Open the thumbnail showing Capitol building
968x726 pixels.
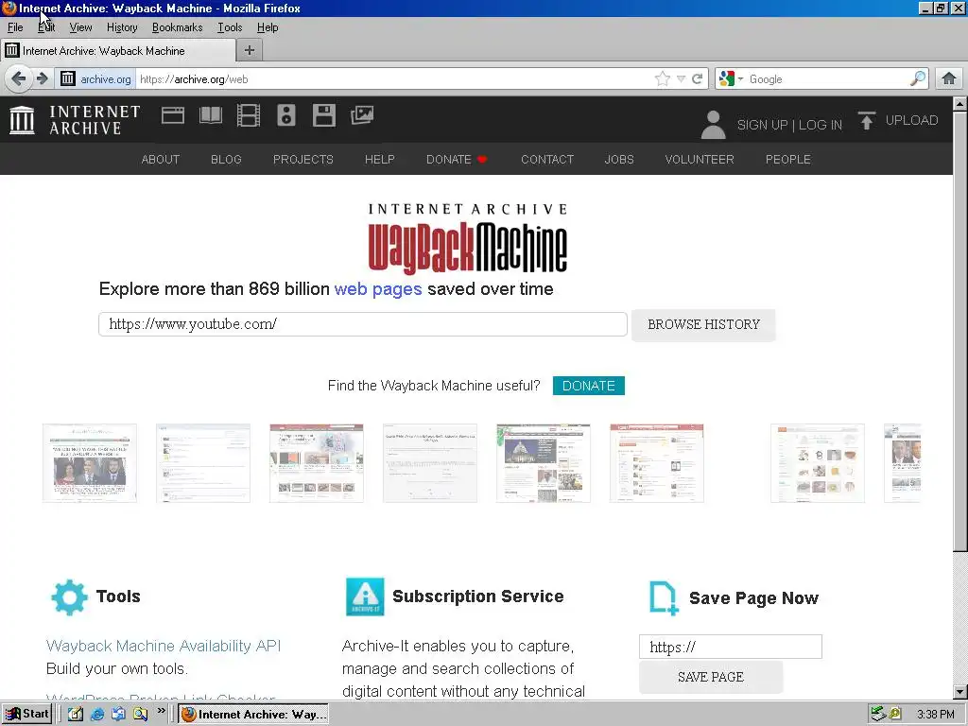[544, 463]
